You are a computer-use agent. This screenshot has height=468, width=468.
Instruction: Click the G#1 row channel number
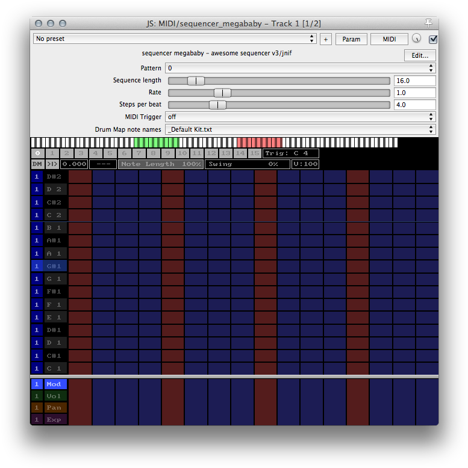[37, 266]
